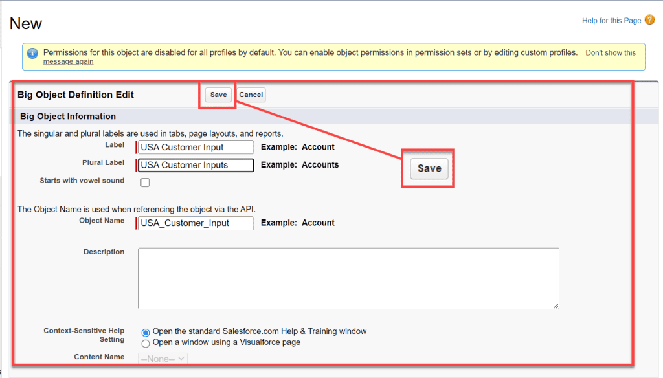Click the blue info icon in the banner
663x378 pixels.
pos(32,52)
